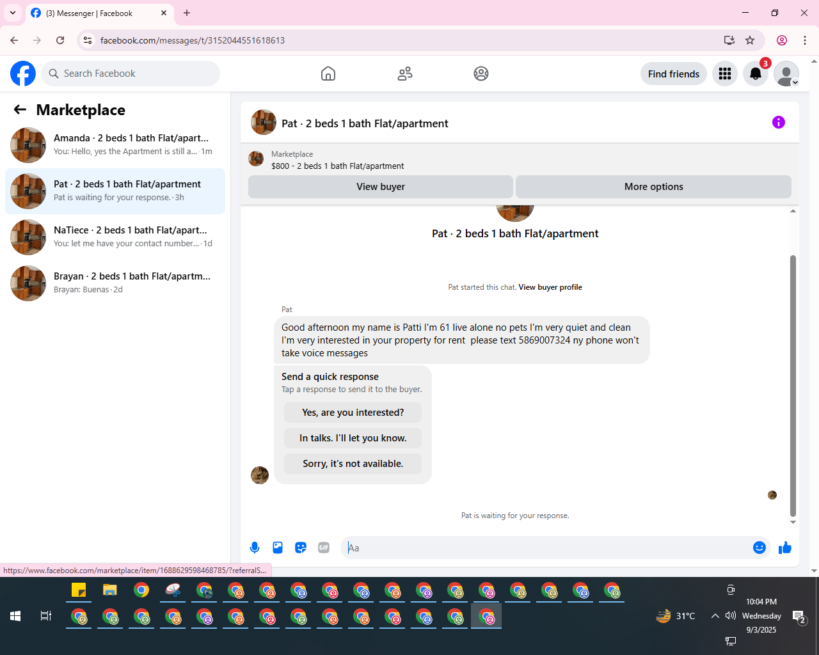Click the View buyer button

point(381,187)
